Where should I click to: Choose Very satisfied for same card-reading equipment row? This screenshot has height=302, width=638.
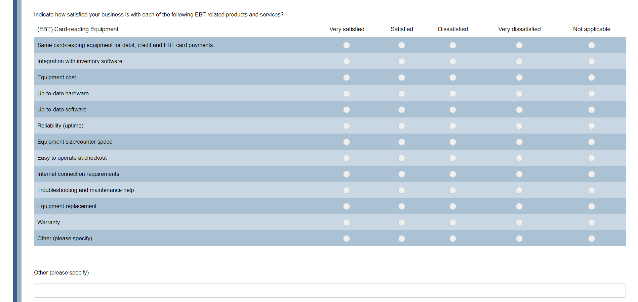[347, 45]
